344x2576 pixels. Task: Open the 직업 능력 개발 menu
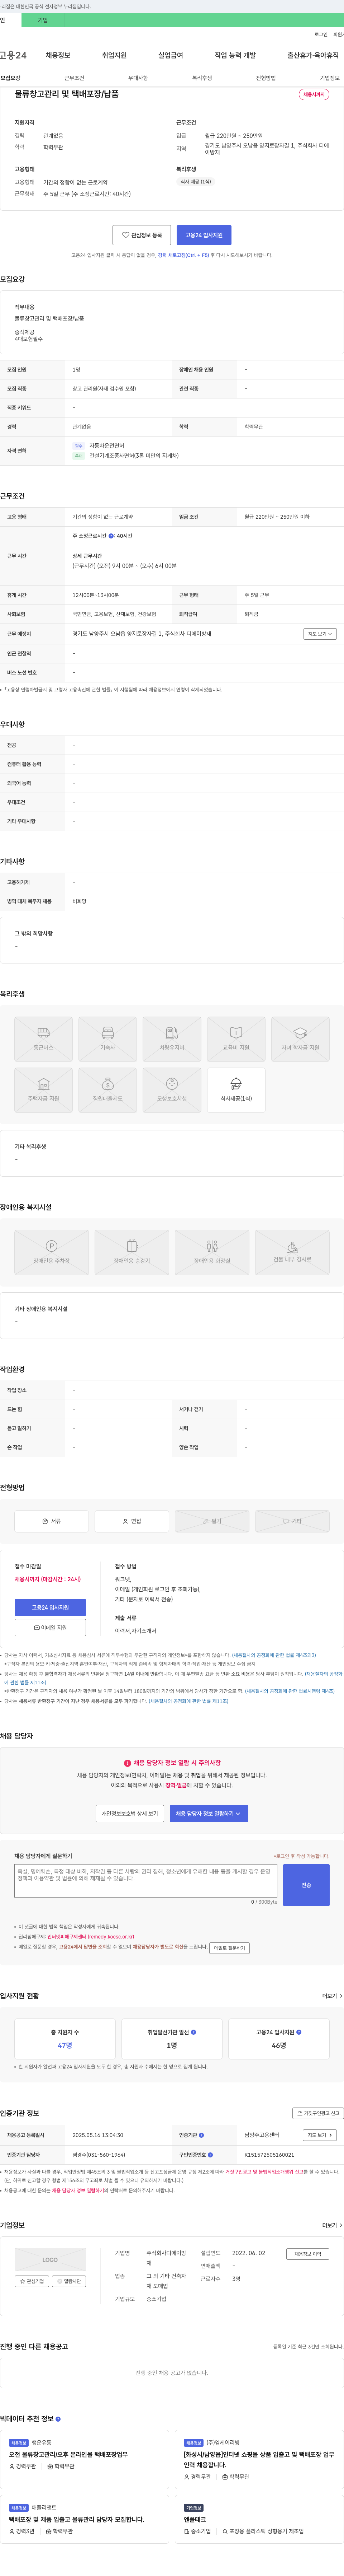pyautogui.click(x=235, y=55)
